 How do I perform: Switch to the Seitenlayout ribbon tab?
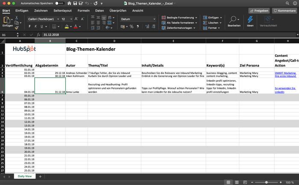pyautogui.click(x=62, y=11)
